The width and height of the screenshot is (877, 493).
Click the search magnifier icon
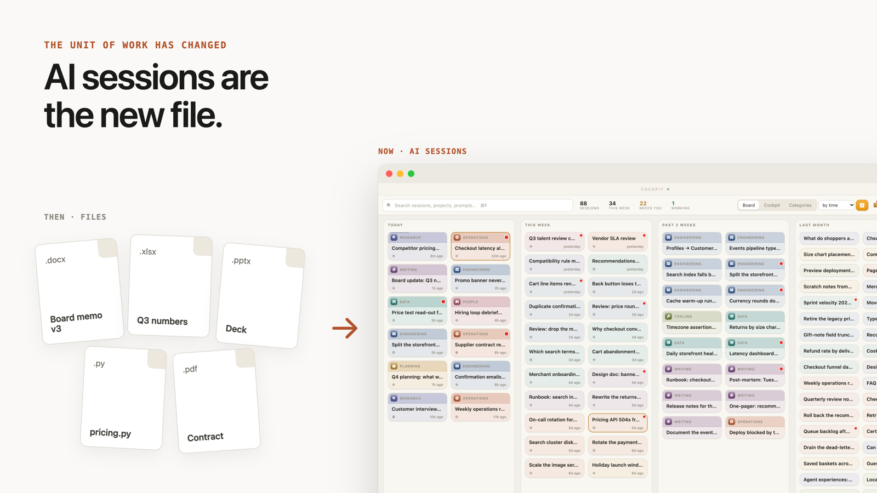click(389, 205)
